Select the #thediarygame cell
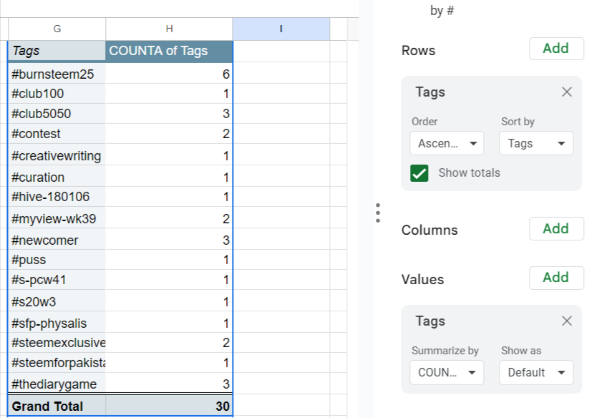The image size is (612, 418). click(57, 384)
